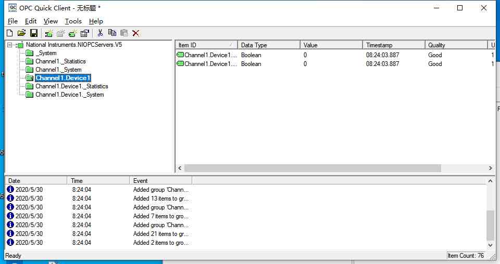Viewport: 500px width, 264px height.
Task: Click the Properties toolbar icon
Action: pos(85,33)
